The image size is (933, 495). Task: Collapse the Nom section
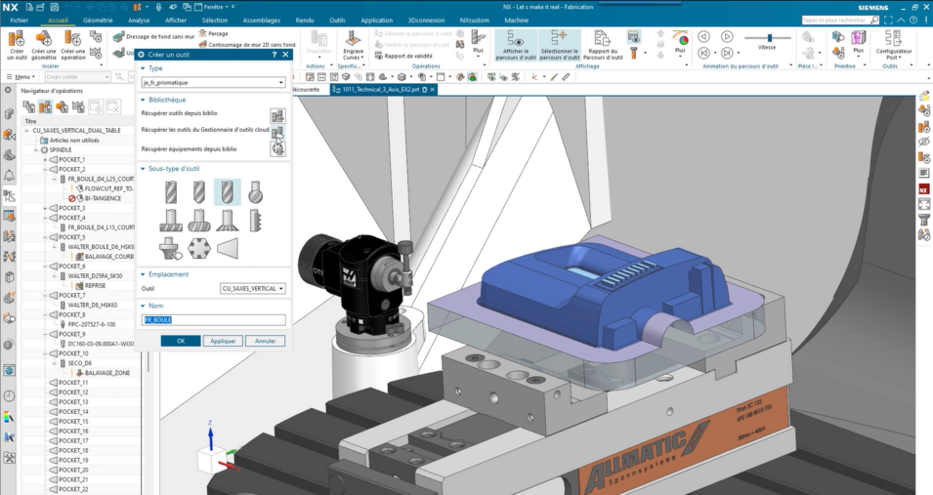(143, 306)
